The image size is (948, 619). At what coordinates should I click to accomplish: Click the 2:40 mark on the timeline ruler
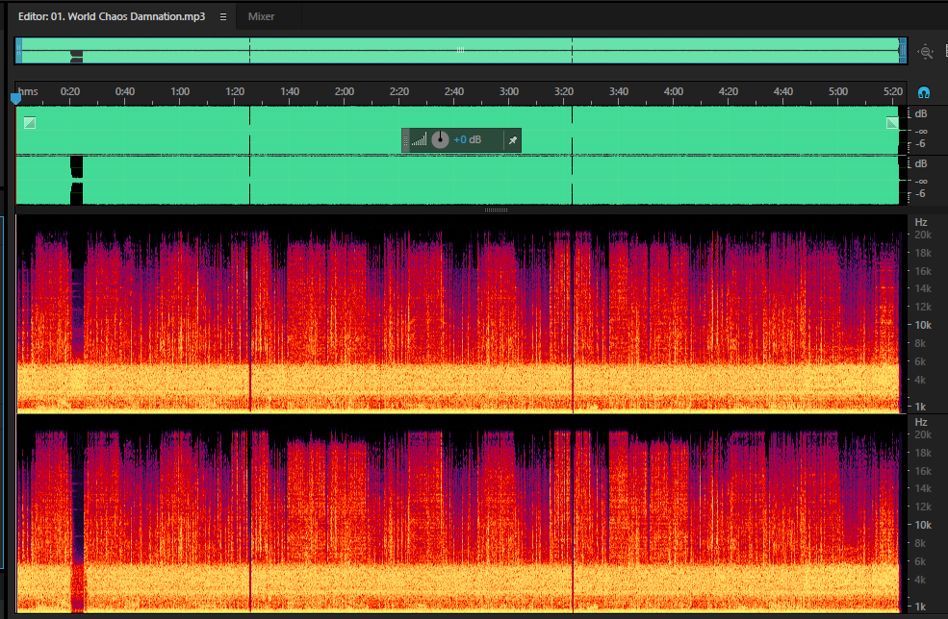[x=454, y=91]
